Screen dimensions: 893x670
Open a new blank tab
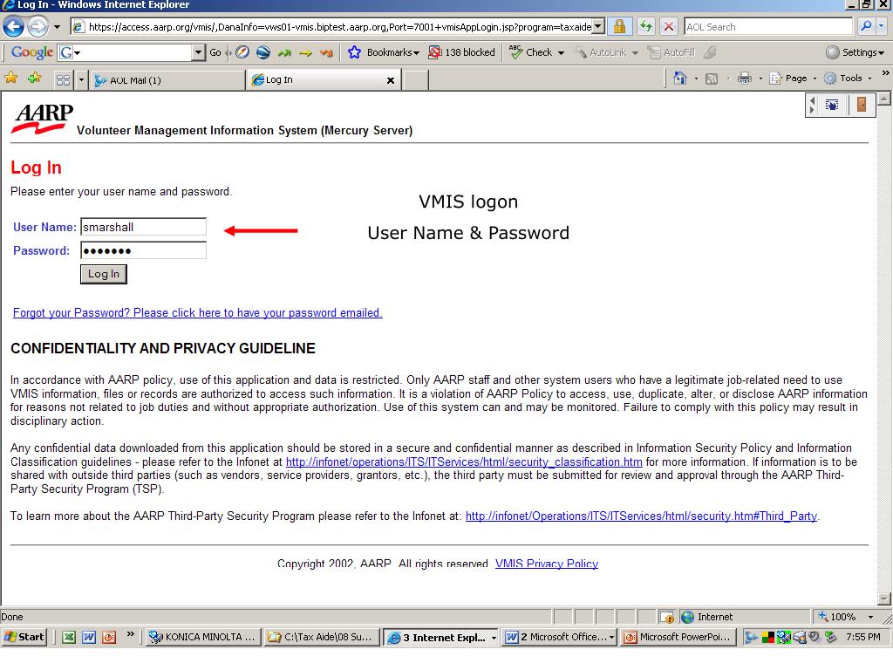[416, 79]
